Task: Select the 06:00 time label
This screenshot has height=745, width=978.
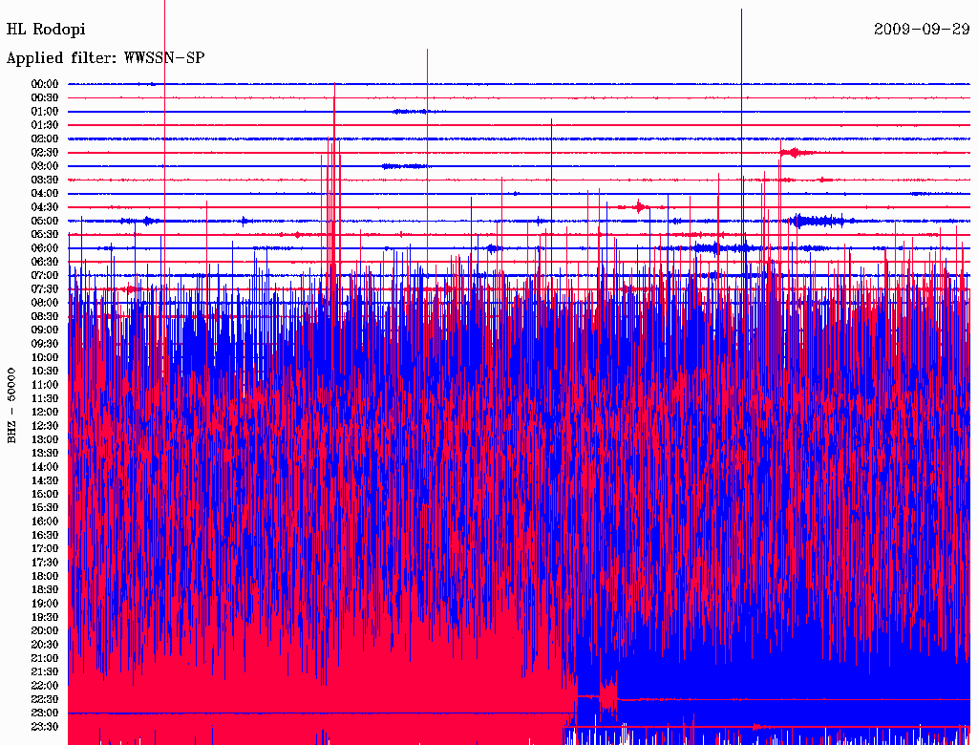Action: point(45,248)
